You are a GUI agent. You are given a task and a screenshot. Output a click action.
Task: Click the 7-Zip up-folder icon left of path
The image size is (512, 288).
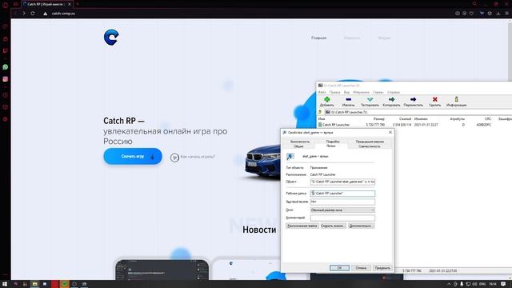320,112
